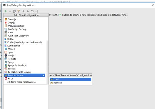The width and height of the screenshot is (155, 109).
Task: Select the JUnit configuration entry
Action: [24, 33]
